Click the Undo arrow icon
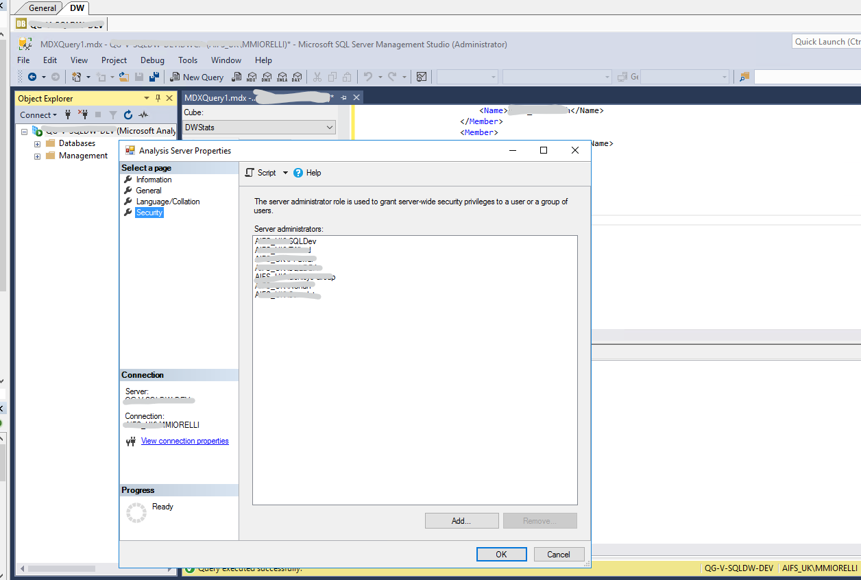861x580 pixels. 368,77
